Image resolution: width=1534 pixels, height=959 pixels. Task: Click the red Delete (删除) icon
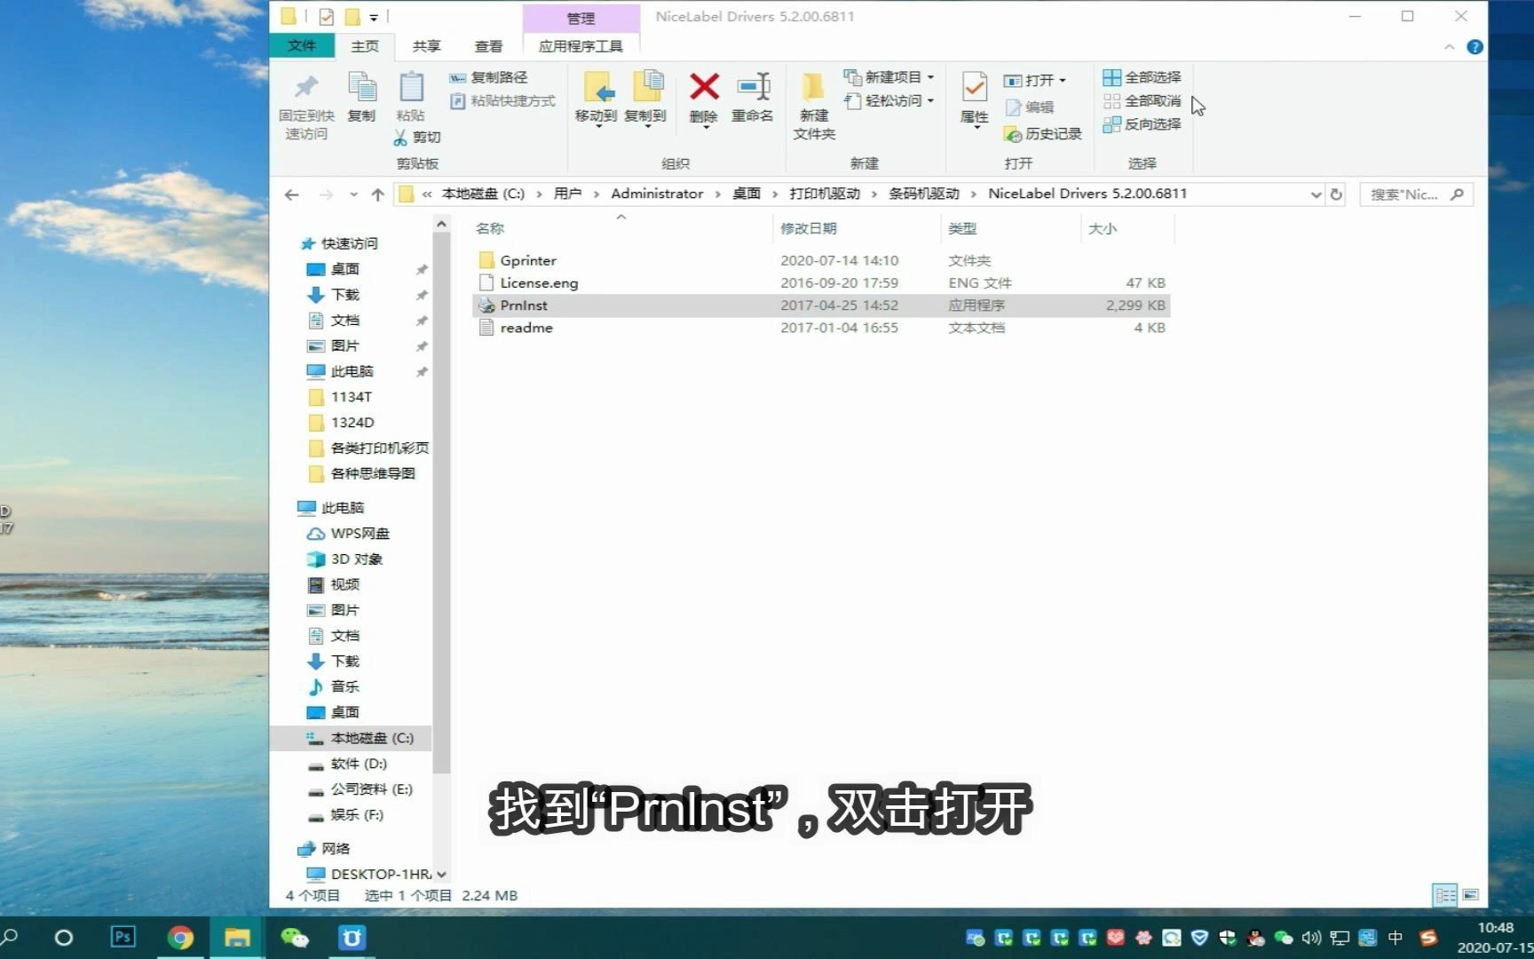[704, 87]
